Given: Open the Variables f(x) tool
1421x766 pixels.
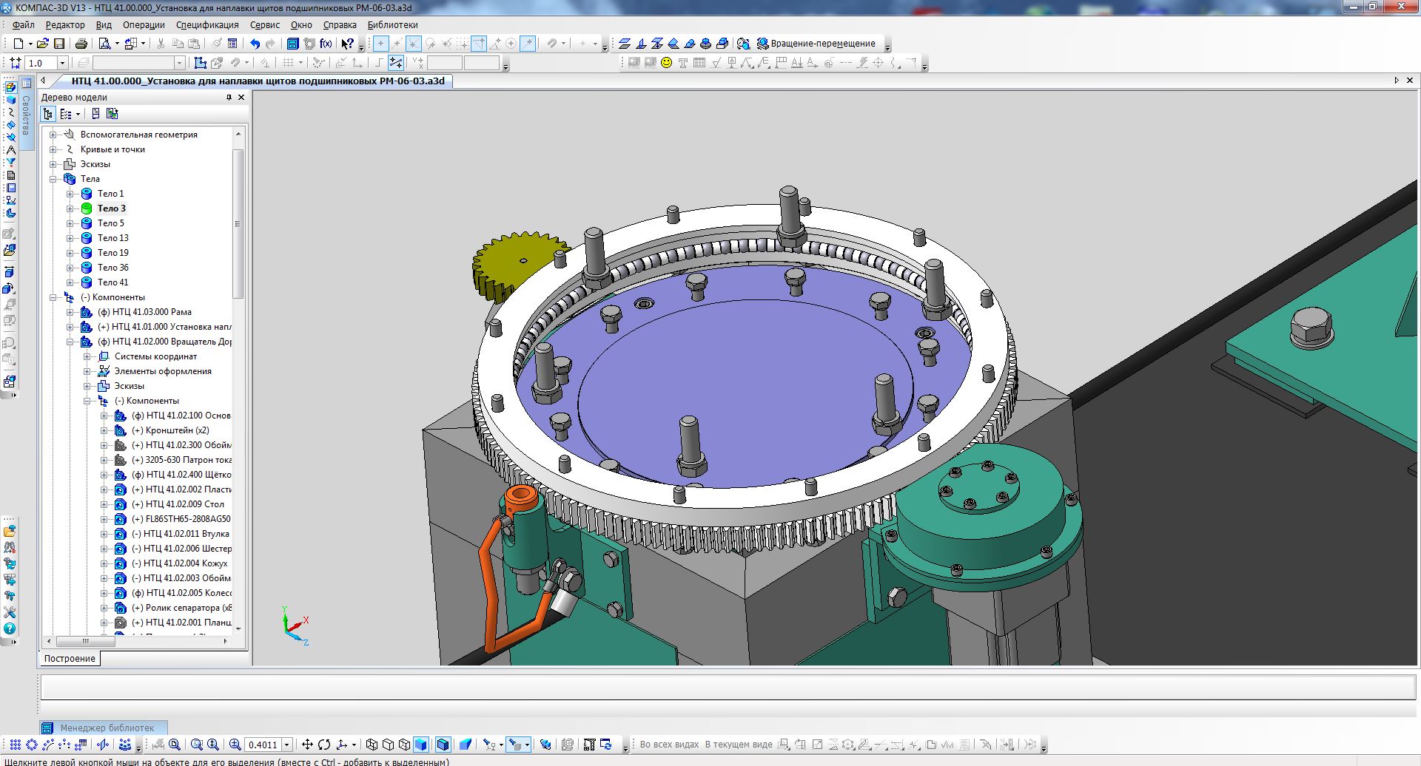Looking at the screenshot, I should click(326, 44).
